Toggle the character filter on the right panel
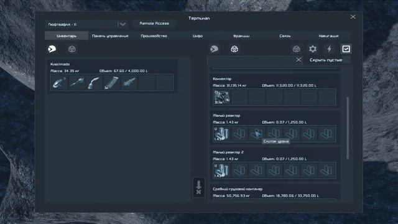 pyautogui.click(x=214, y=49)
